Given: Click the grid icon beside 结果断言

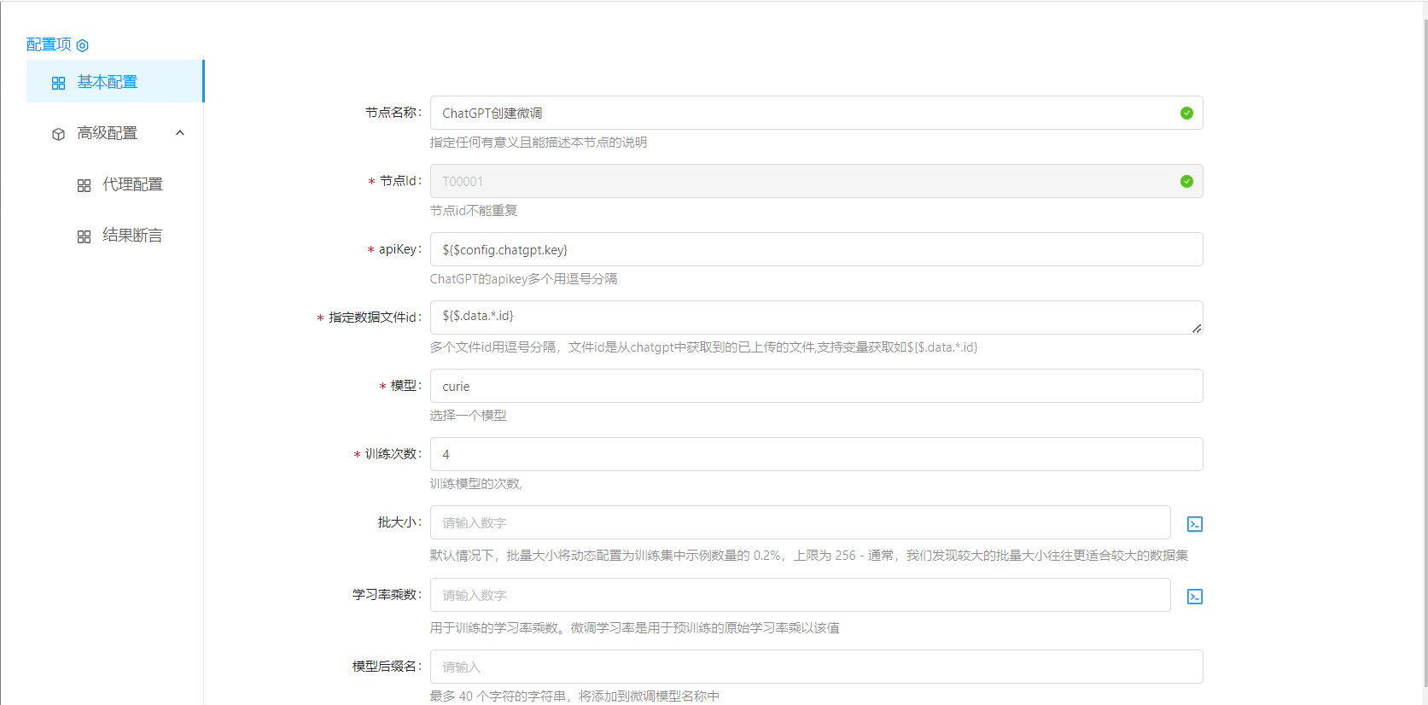Looking at the screenshot, I should point(84,236).
